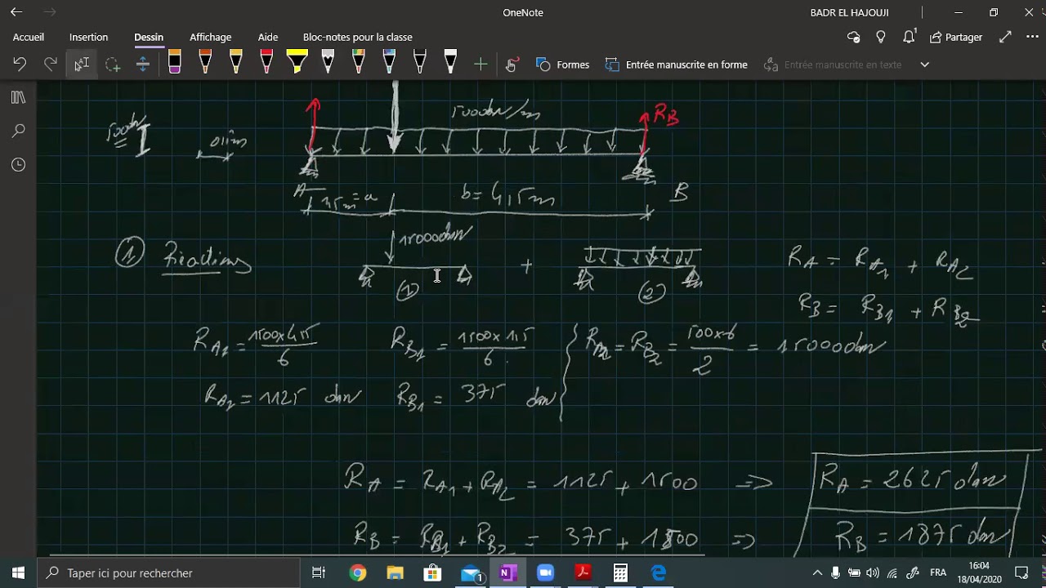Open the Formes shapes gallery
Screen dimensions: 1046x588
(563, 65)
